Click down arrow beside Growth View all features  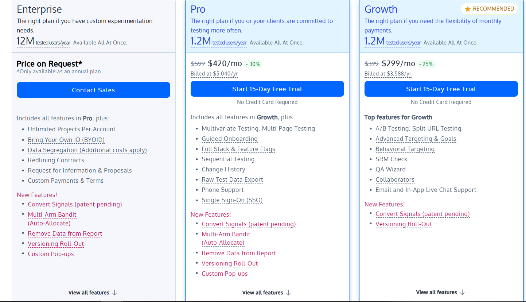(x=462, y=292)
